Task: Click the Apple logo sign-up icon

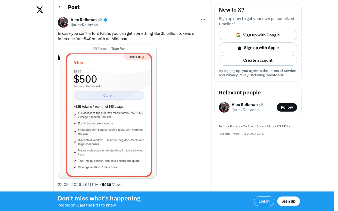Action: point(240,48)
